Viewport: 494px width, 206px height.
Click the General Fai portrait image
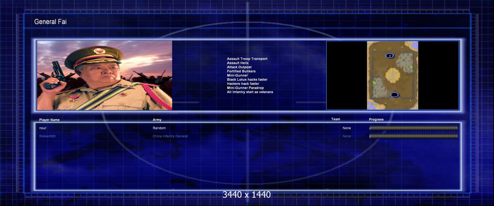pos(104,75)
